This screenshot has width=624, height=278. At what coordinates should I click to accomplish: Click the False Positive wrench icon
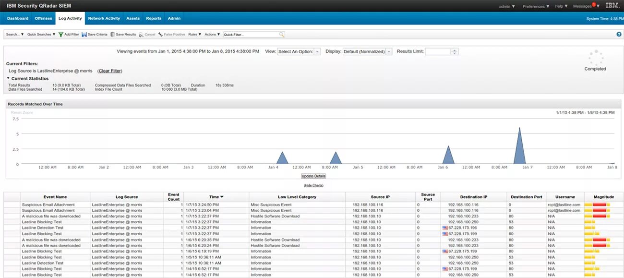[160, 35]
